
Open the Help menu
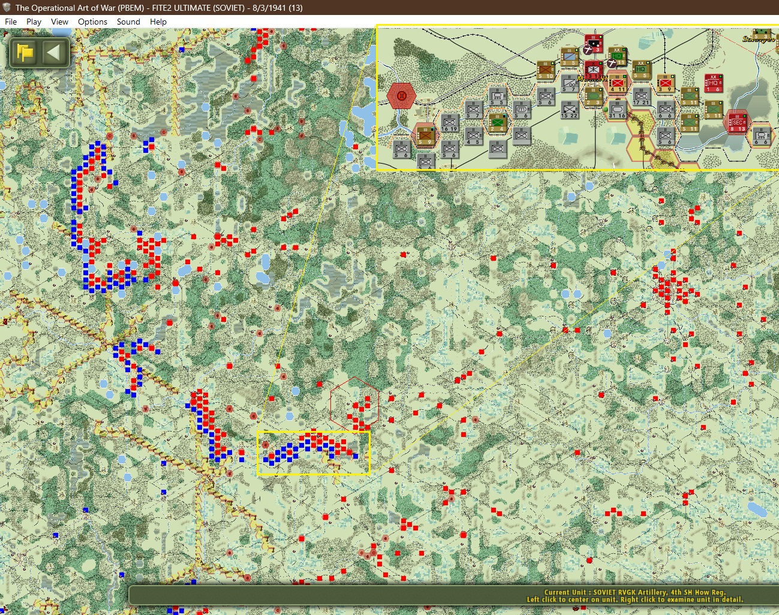click(158, 22)
